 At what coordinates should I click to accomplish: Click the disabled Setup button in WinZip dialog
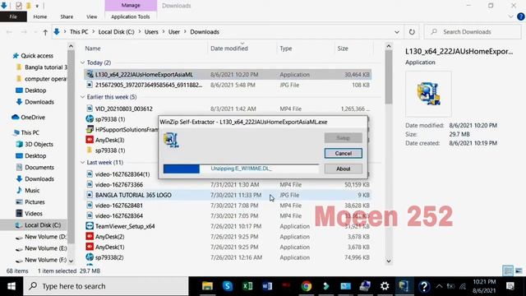click(344, 137)
